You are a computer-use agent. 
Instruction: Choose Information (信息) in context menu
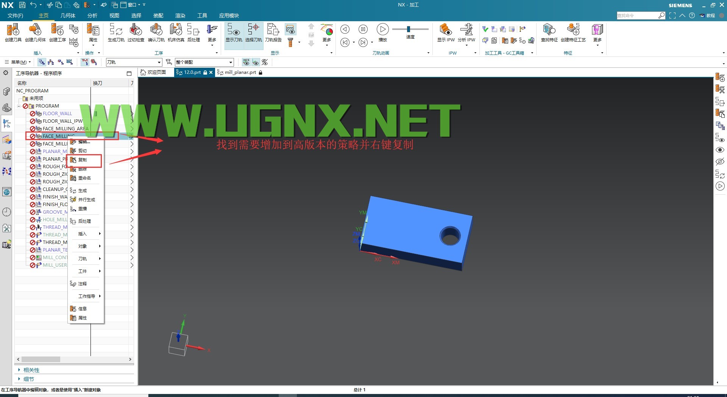click(x=82, y=309)
